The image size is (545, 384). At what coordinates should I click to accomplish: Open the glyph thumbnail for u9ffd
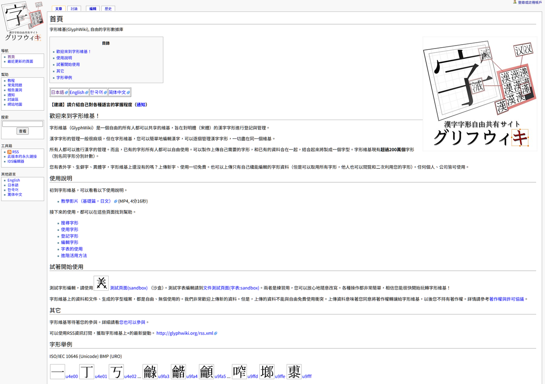click(x=240, y=372)
